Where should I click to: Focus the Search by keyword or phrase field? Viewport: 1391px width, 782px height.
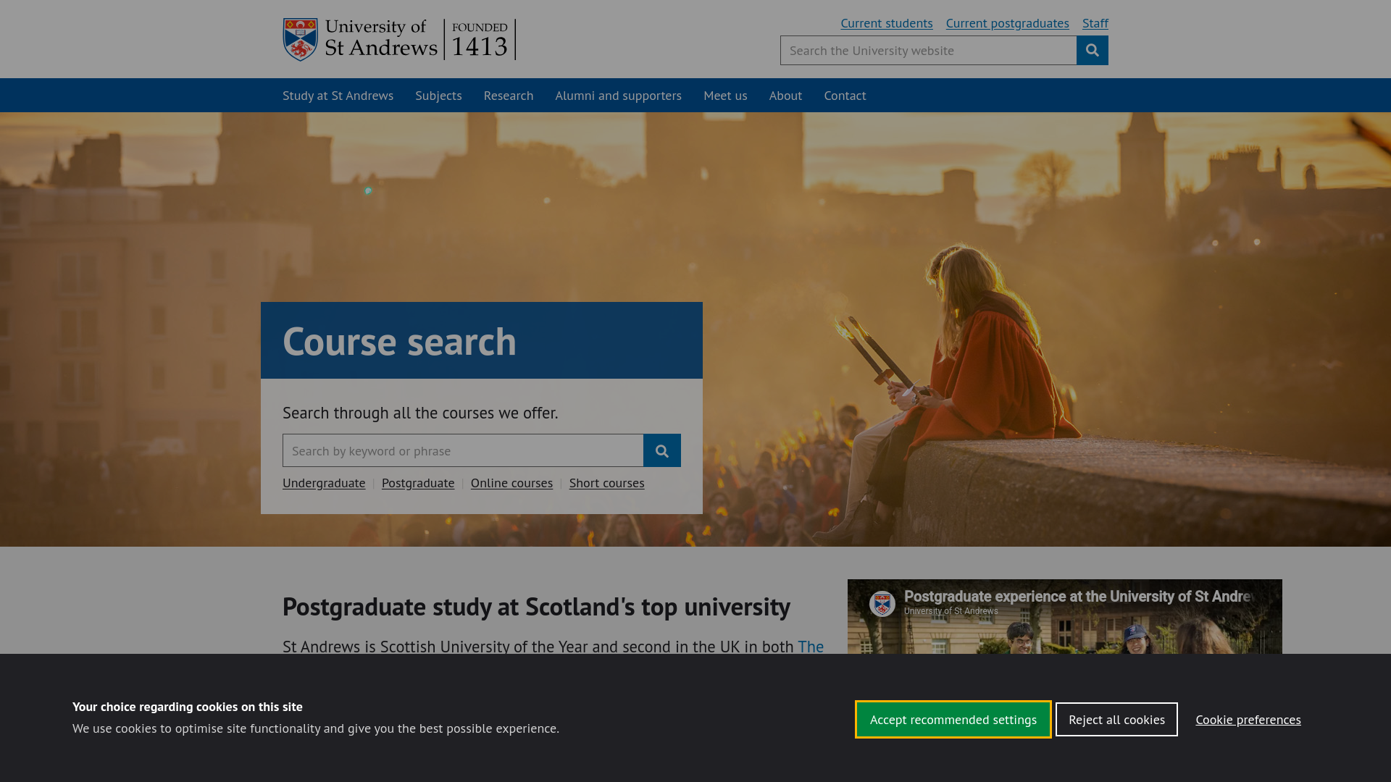pos(463,450)
